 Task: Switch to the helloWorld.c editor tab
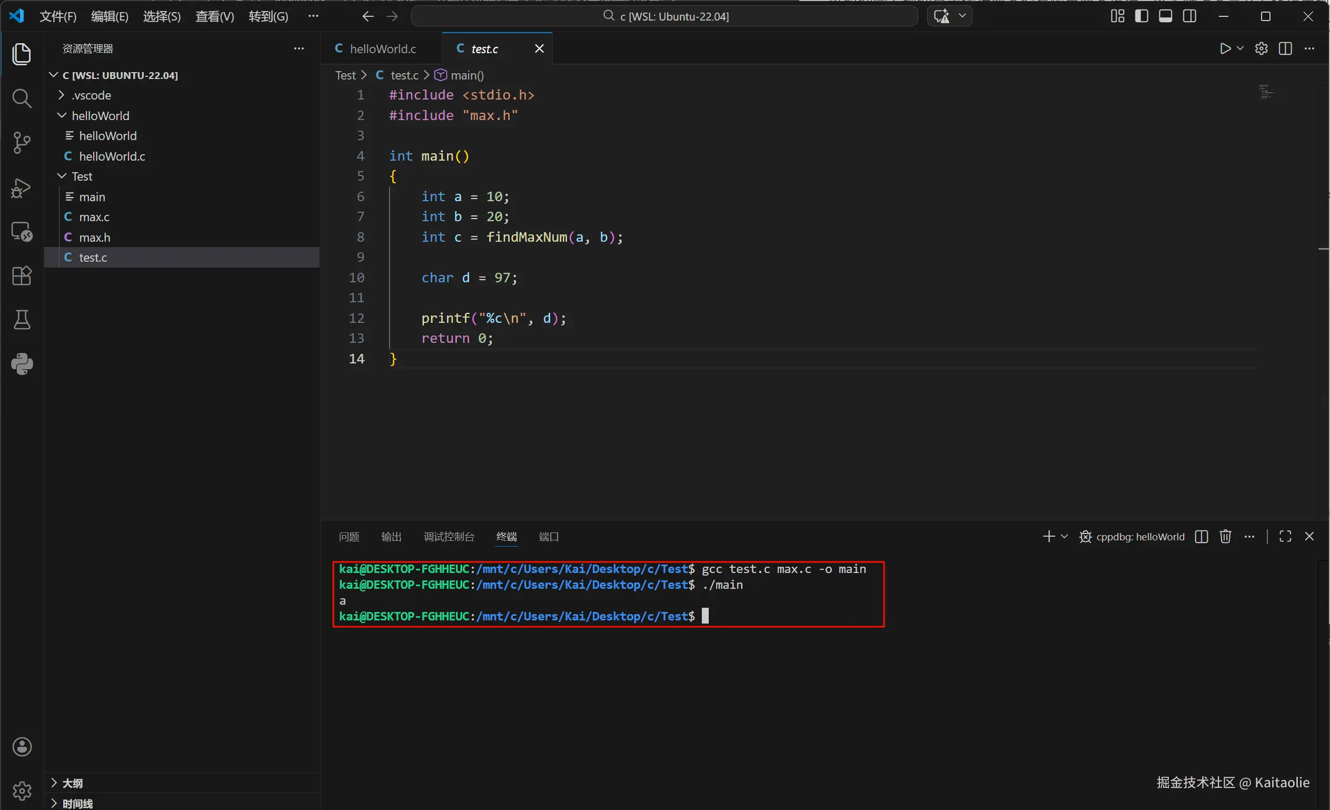(382, 48)
